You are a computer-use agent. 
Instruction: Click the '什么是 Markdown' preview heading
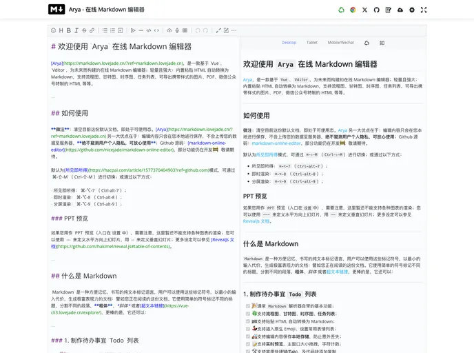click(271, 244)
